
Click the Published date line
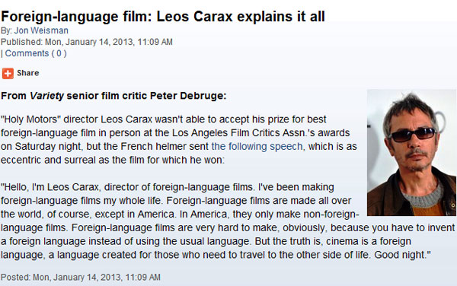tap(87, 42)
